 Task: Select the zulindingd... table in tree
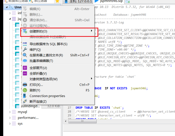(30, 106)
